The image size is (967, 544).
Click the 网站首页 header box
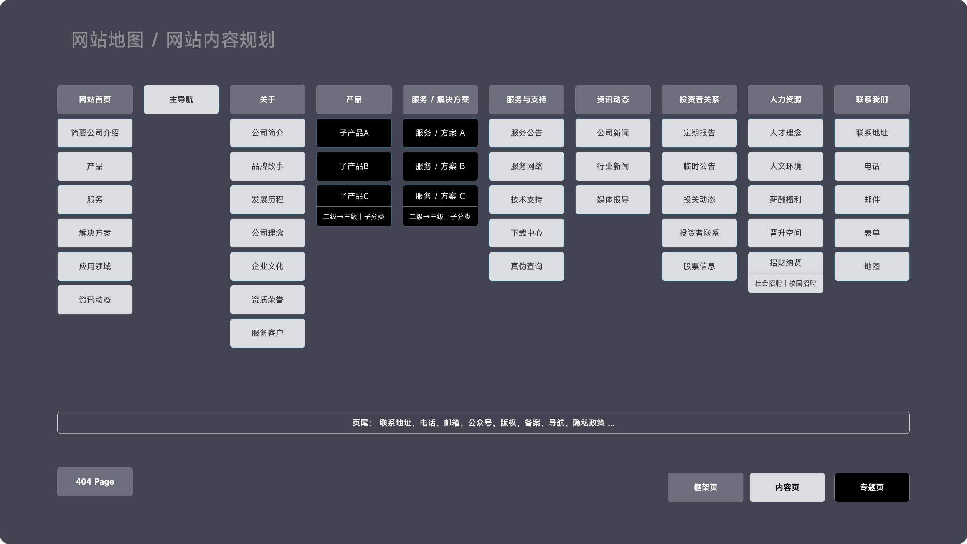(x=95, y=99)
